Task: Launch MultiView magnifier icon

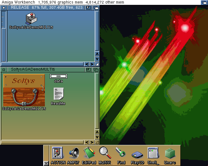Action: [105, 153]
